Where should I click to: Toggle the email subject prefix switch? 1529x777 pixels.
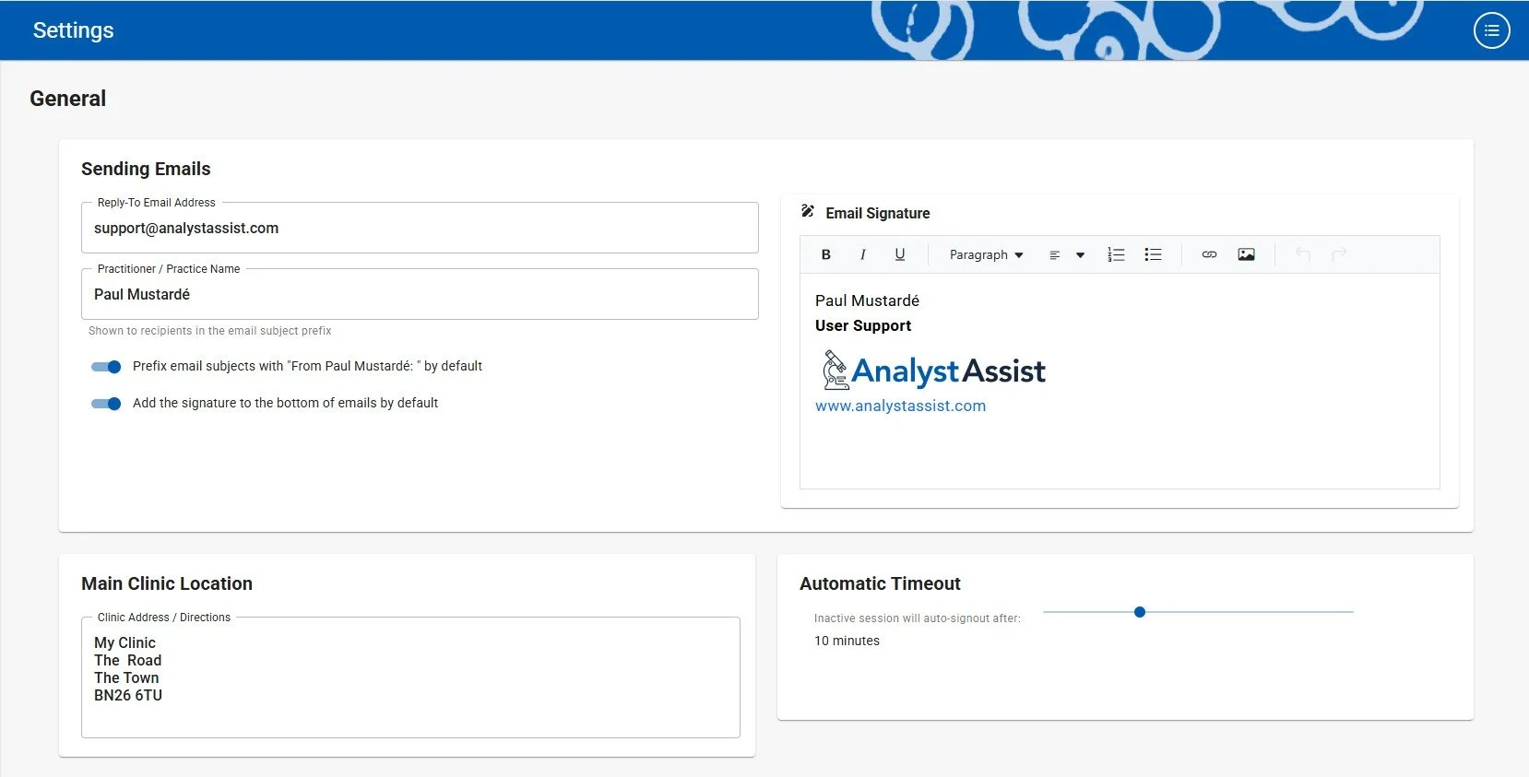point(106,367)
